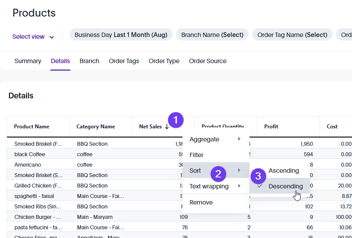Choose Ascending sort order
The width and height of the screenshot is (352, 238).
pos(283,171)
